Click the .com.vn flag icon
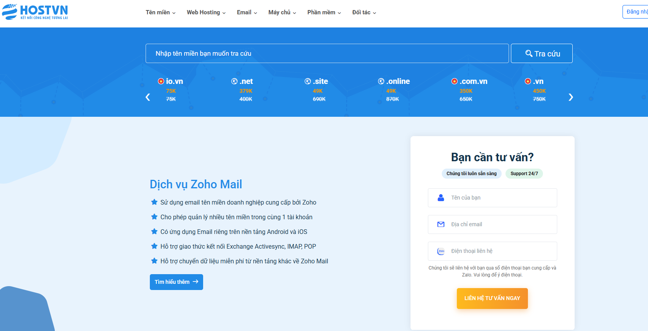The height and width of the screenshot is (331, 648). pyautogui.click(x=455, y=81)
